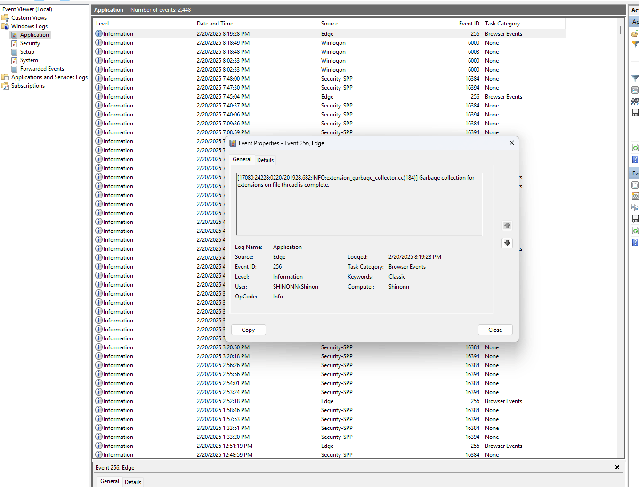Click the Close button in Event Properties dialog

(495, 330)
